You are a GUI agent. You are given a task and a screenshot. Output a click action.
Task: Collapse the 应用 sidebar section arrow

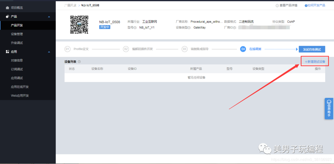(49, 52)
